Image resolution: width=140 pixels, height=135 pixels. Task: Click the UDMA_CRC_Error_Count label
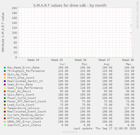24,122
